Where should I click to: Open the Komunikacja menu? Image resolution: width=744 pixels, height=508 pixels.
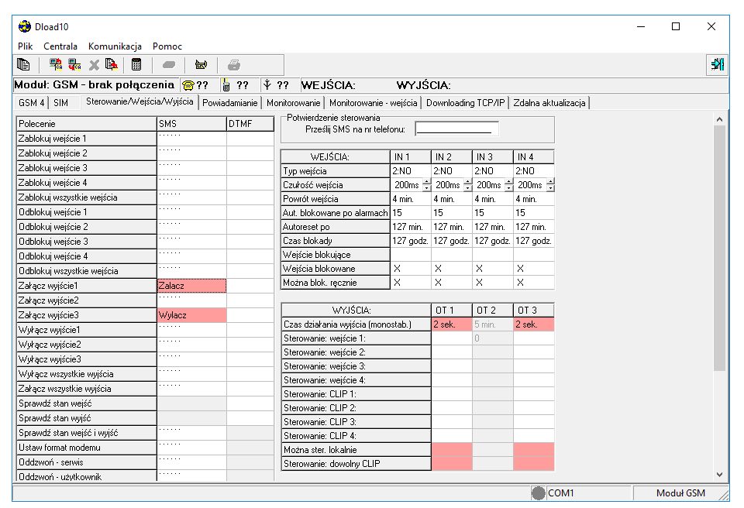click(x=115, y=46)
